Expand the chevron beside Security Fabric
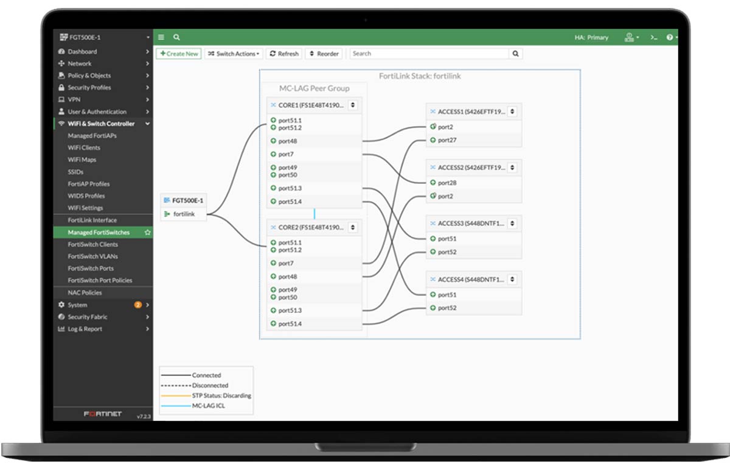730x472 pixels. point(148,317)
